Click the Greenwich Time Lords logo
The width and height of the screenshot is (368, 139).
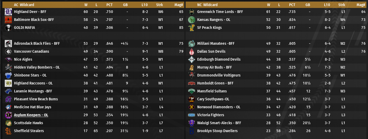click(x=191, y=12)
